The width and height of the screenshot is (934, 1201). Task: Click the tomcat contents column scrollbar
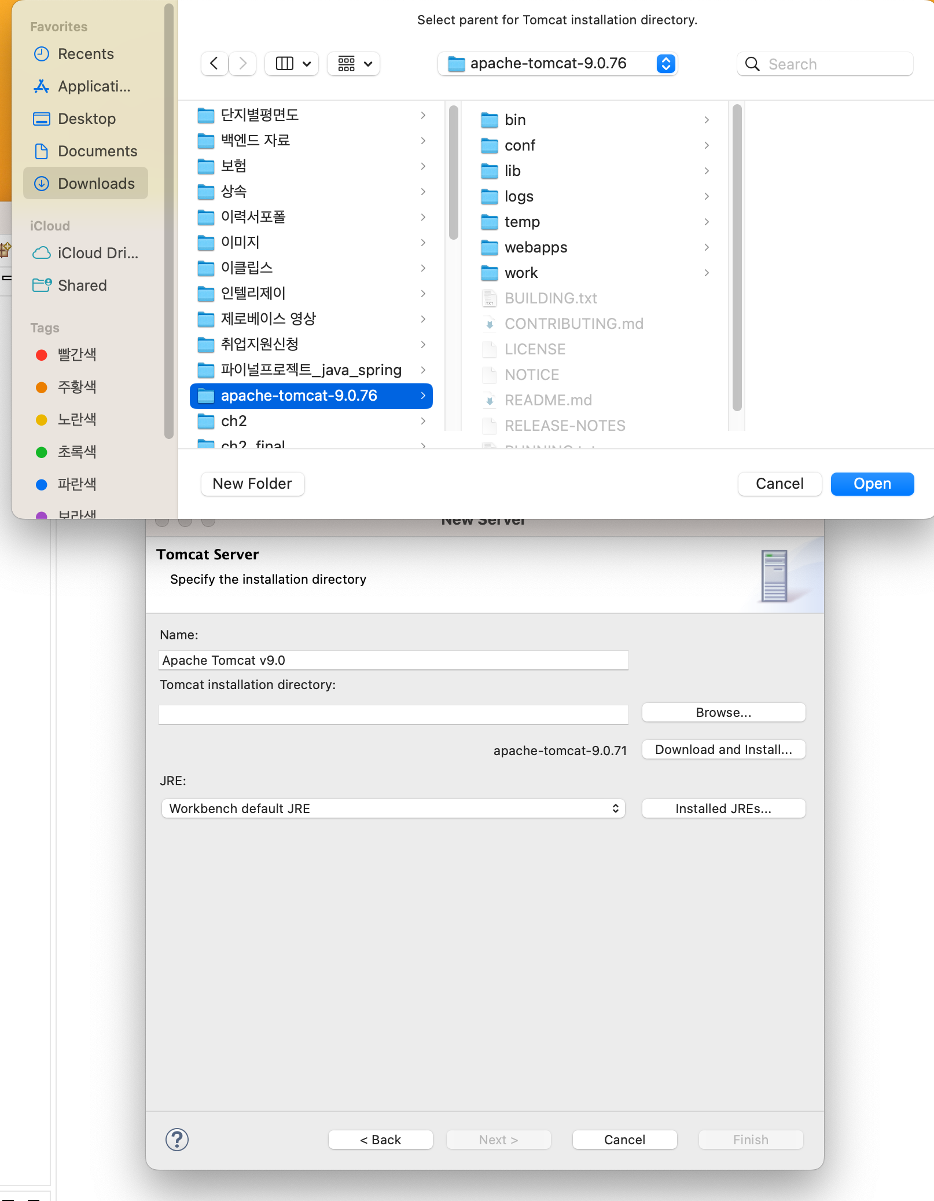(x=737, y=258)
